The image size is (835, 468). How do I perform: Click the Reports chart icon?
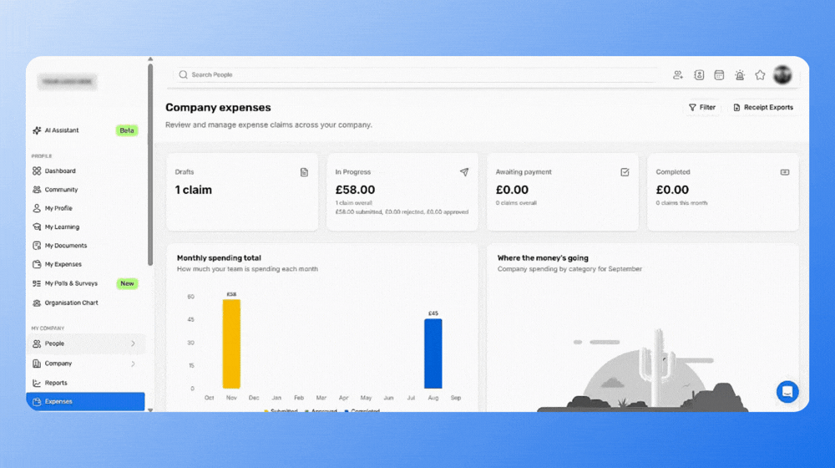click(x=37, y=383)
